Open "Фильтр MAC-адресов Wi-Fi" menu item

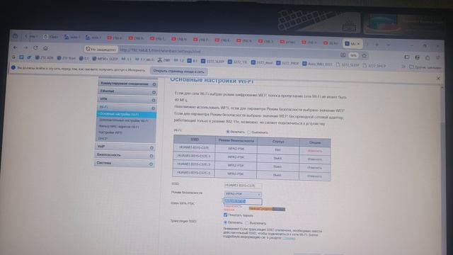click(x=119, y=127)
